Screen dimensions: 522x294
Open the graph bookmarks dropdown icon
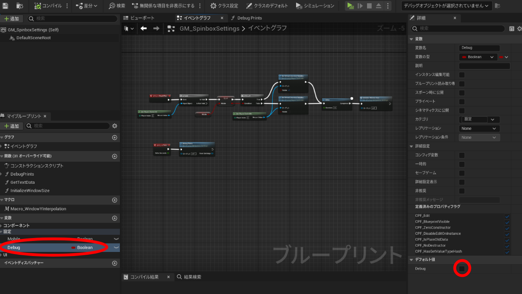129,29
